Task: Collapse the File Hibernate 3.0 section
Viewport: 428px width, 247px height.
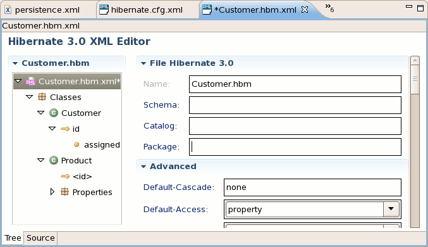Action: click(x=144, y=63)
